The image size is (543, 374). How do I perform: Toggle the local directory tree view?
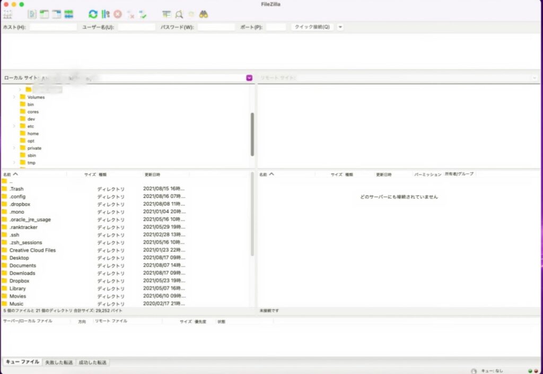tap(44, 14)
